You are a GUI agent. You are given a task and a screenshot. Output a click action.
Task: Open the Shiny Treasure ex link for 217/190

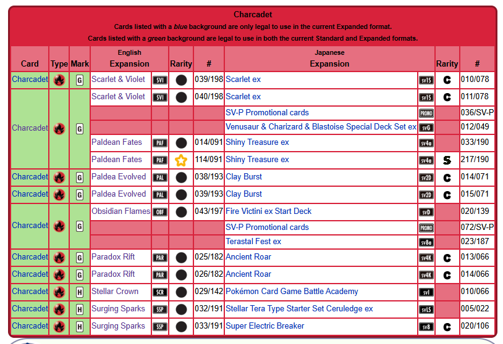[x=257, y=159]
